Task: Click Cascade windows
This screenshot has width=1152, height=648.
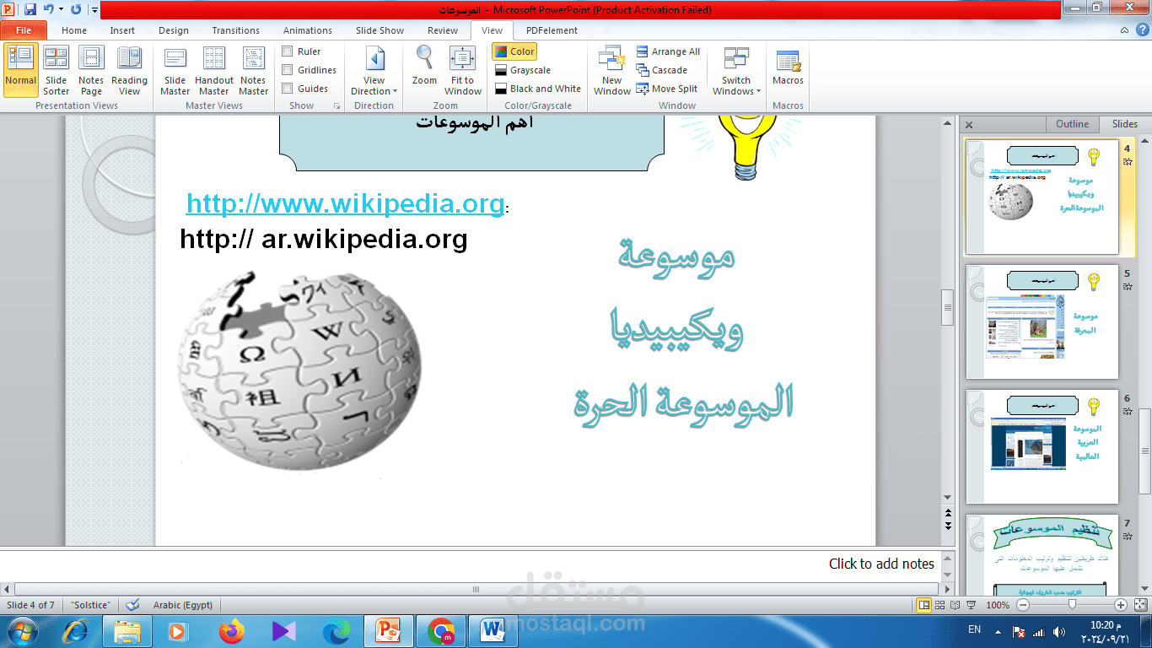Action: pyautogui.click(x=662, y=70)
